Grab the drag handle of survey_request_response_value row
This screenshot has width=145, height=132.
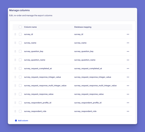pos(15,94)
